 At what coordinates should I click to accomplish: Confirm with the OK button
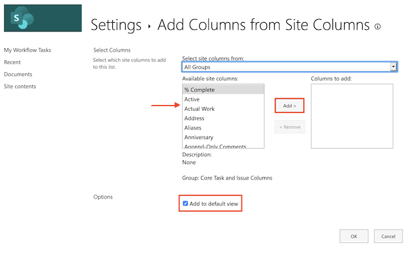point(354,236)
